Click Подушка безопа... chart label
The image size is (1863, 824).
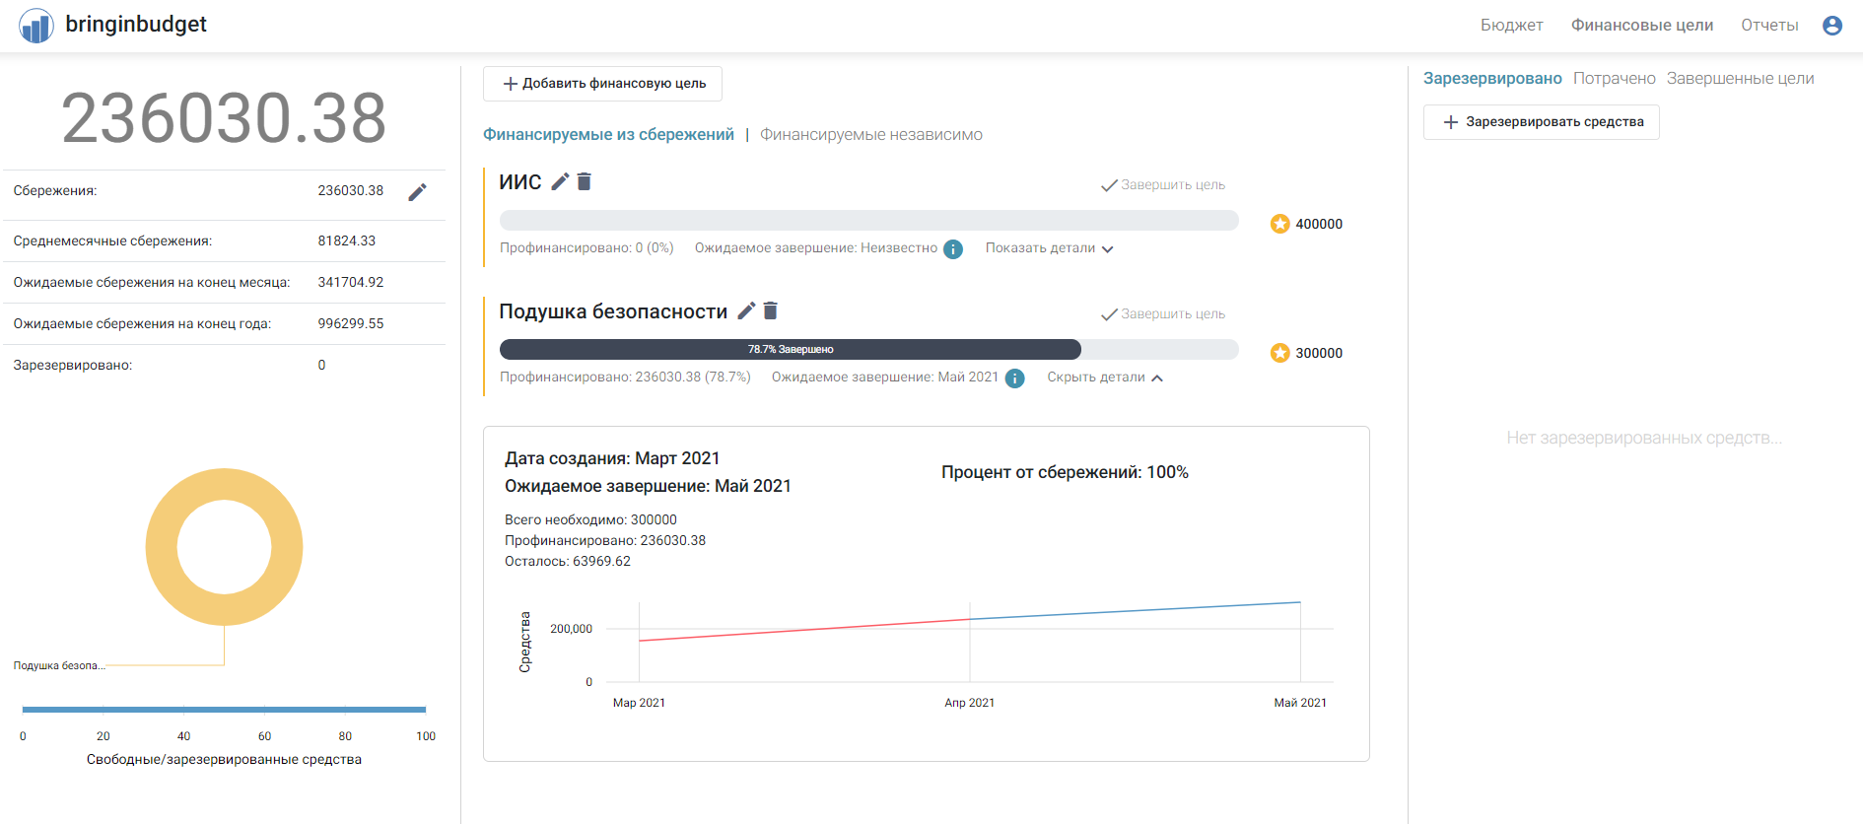click(59, 666)
